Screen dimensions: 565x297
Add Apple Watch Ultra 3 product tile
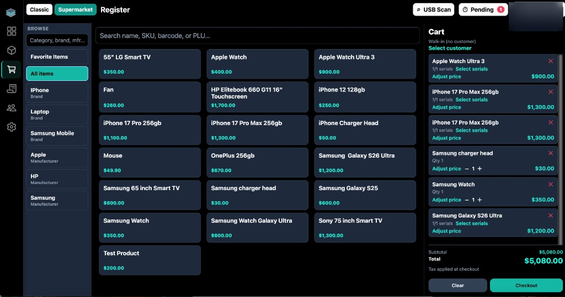[x=365, y=64]
